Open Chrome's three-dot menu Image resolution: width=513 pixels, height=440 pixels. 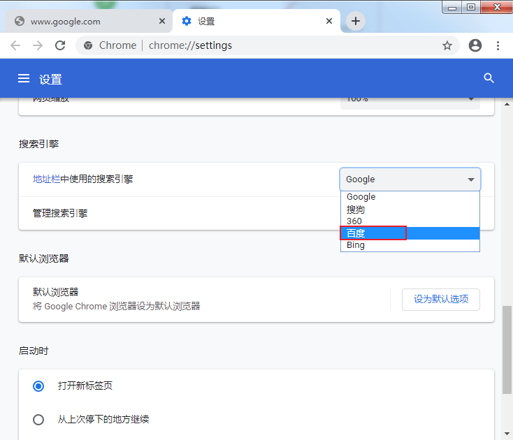(498, 45)
